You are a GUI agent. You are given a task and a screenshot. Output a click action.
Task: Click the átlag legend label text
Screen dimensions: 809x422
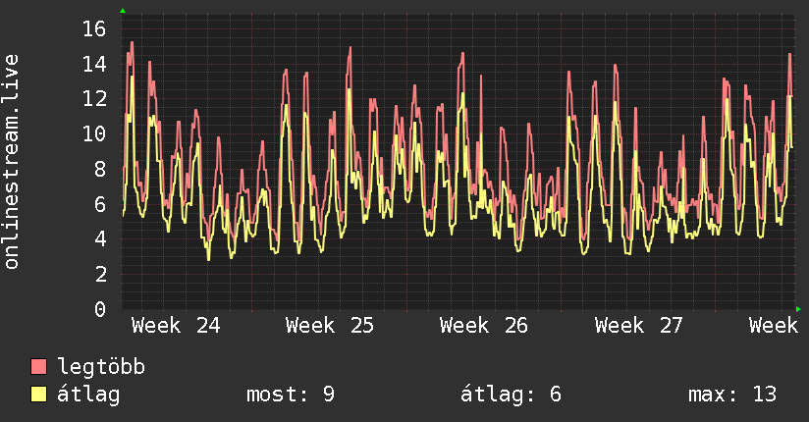coord(88,395)
